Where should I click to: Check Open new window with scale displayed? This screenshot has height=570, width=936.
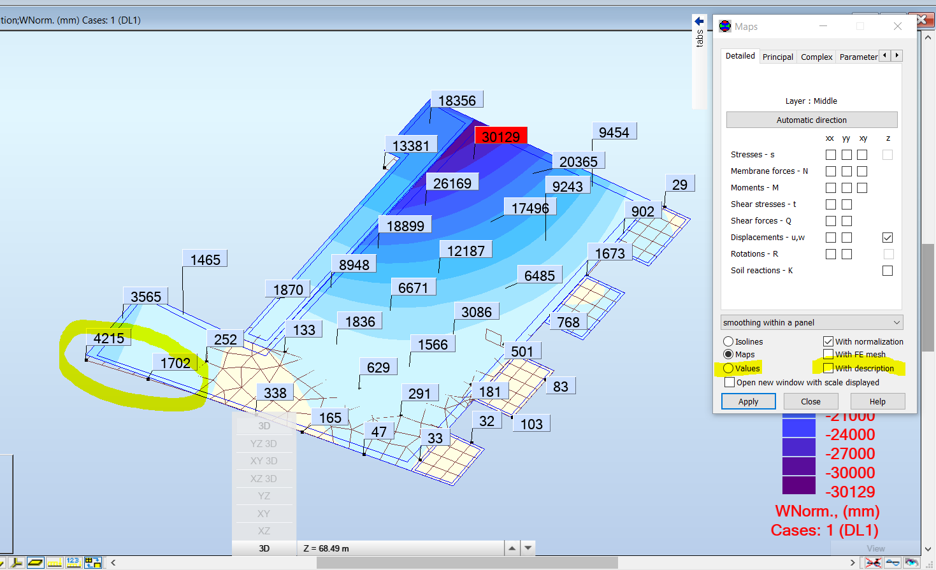[730, 382]
